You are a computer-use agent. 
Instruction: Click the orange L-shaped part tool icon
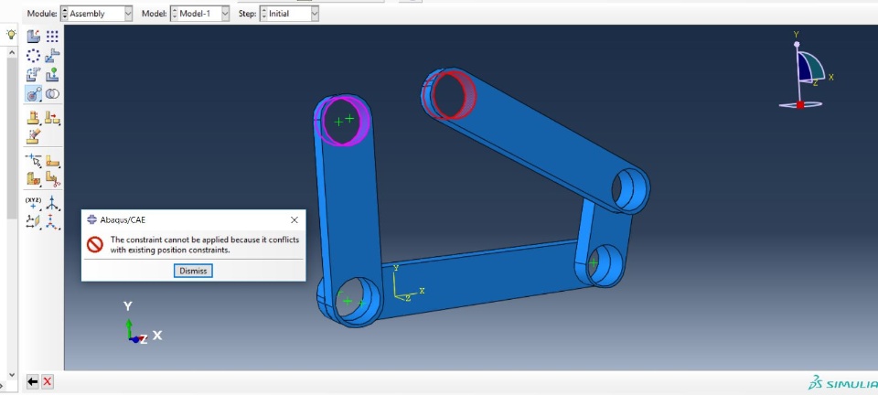point(52,161)
